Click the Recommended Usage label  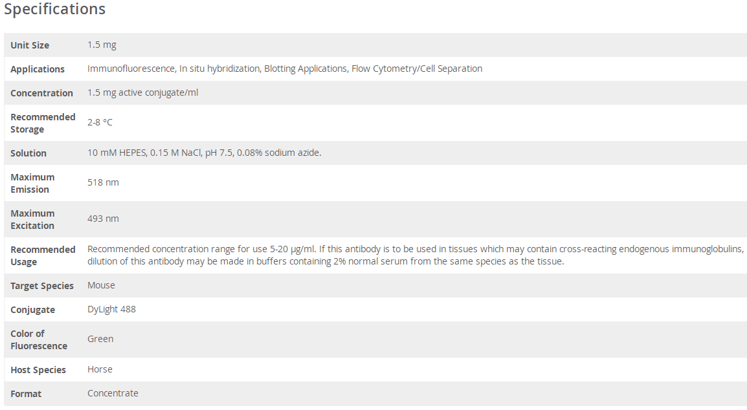(43, 255)
